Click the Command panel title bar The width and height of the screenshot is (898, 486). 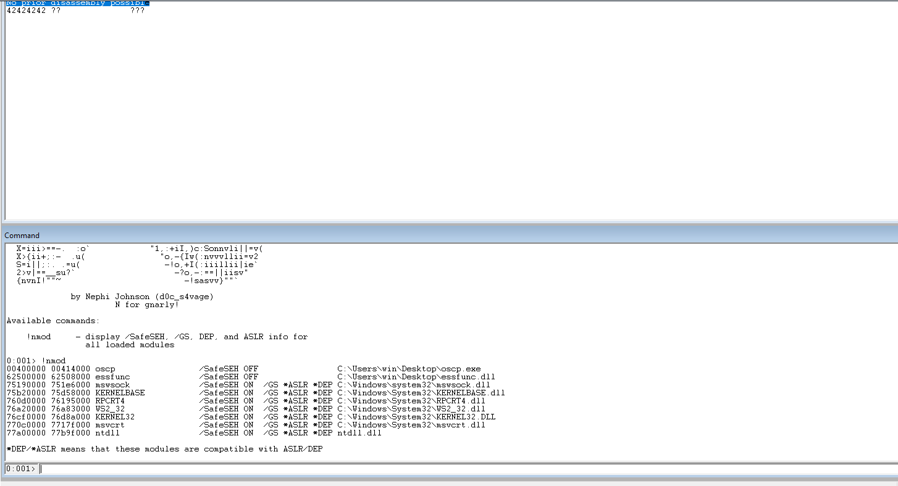22,235
